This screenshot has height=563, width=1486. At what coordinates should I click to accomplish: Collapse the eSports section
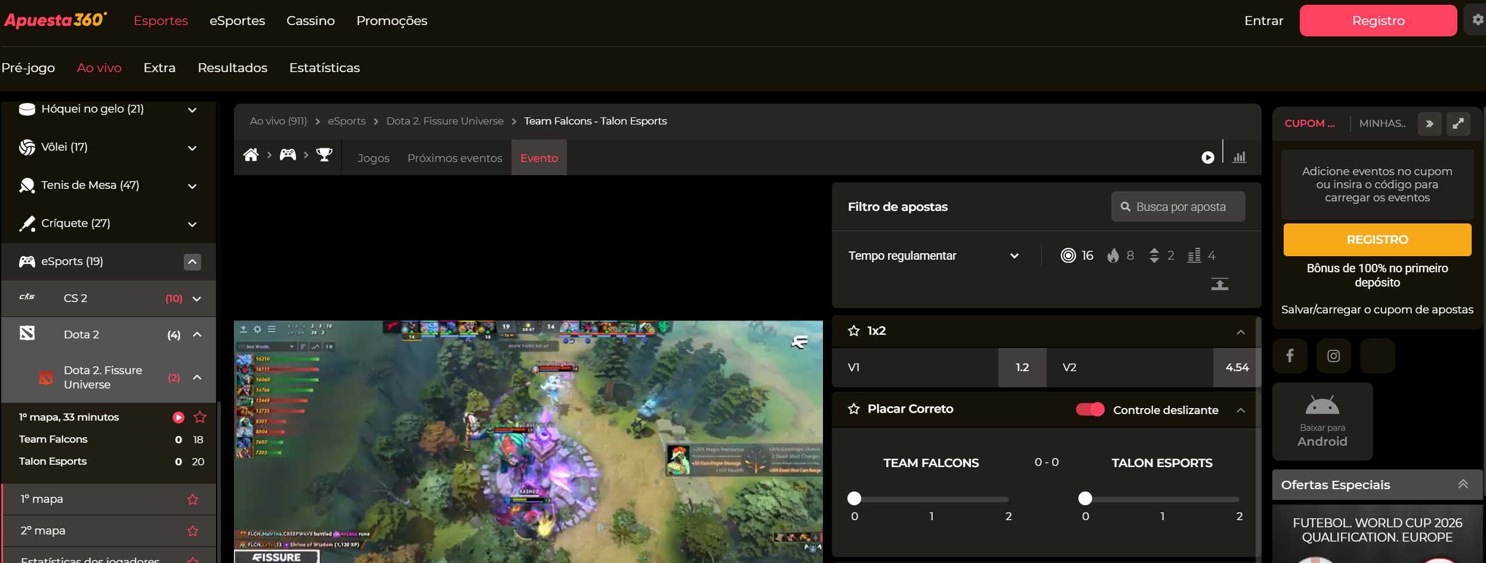pyautogui.click(x=192, y=262)
